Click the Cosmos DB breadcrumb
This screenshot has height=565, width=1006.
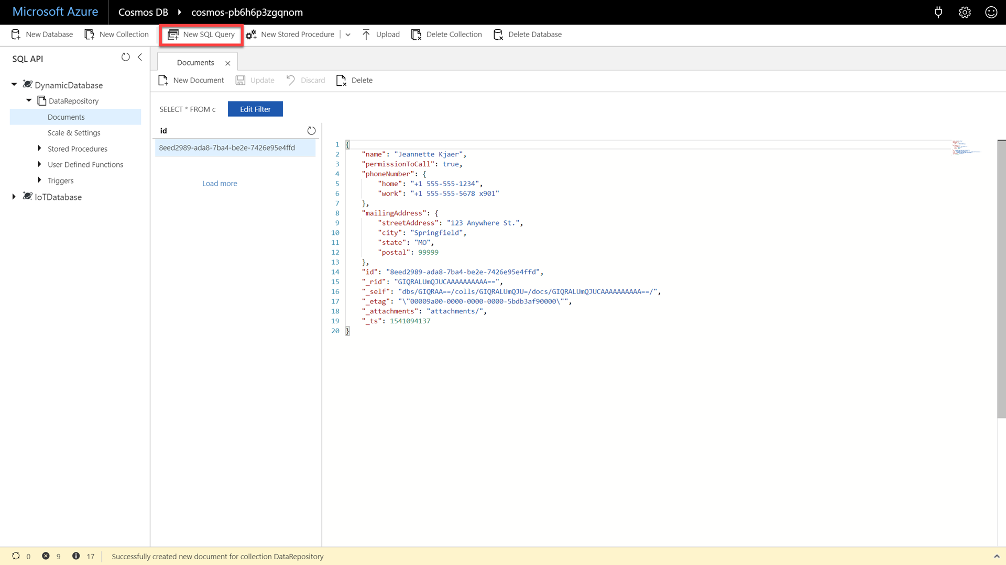click(143, 12)
